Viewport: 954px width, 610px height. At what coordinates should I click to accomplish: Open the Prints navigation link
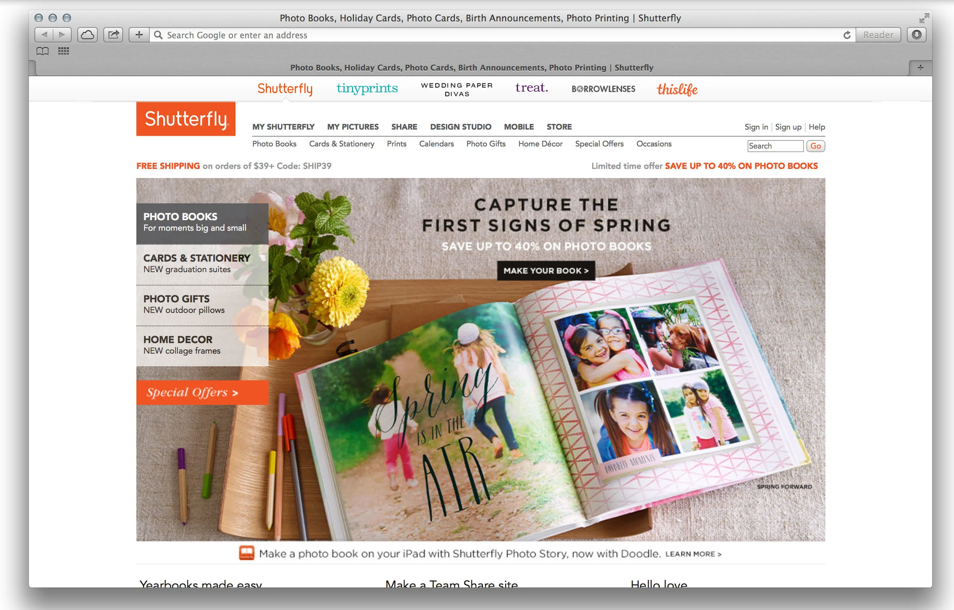[x=397, y=144]
